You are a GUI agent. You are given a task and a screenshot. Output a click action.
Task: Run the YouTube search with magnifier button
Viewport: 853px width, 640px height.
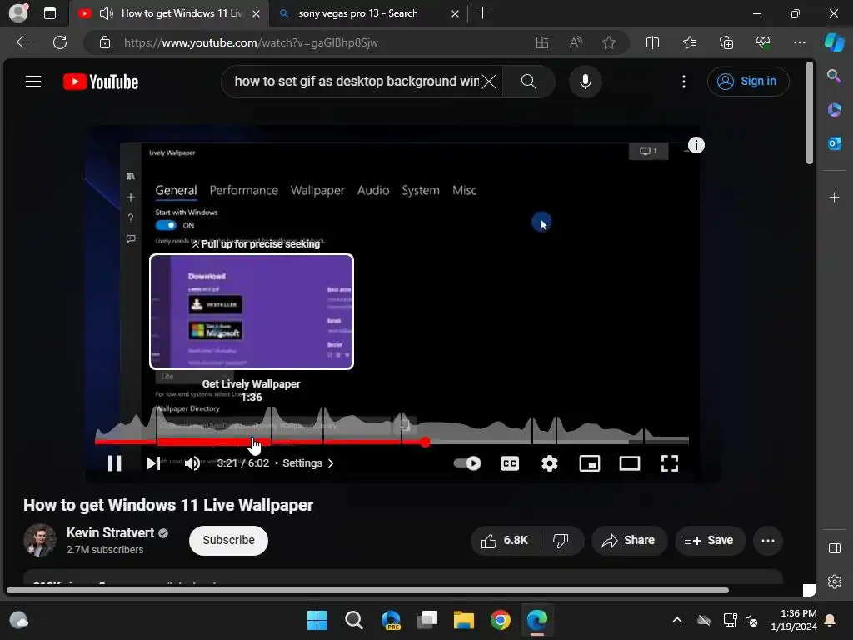click(529, 82)
